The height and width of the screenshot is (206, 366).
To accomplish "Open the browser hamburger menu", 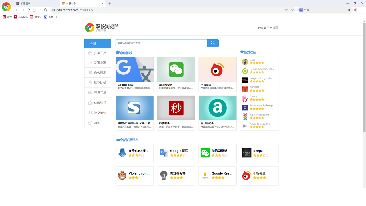I will pyautogui.click(x=361, y=10).
